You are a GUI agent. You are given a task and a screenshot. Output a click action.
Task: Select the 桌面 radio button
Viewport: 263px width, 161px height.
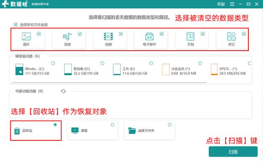click(112, 125)
